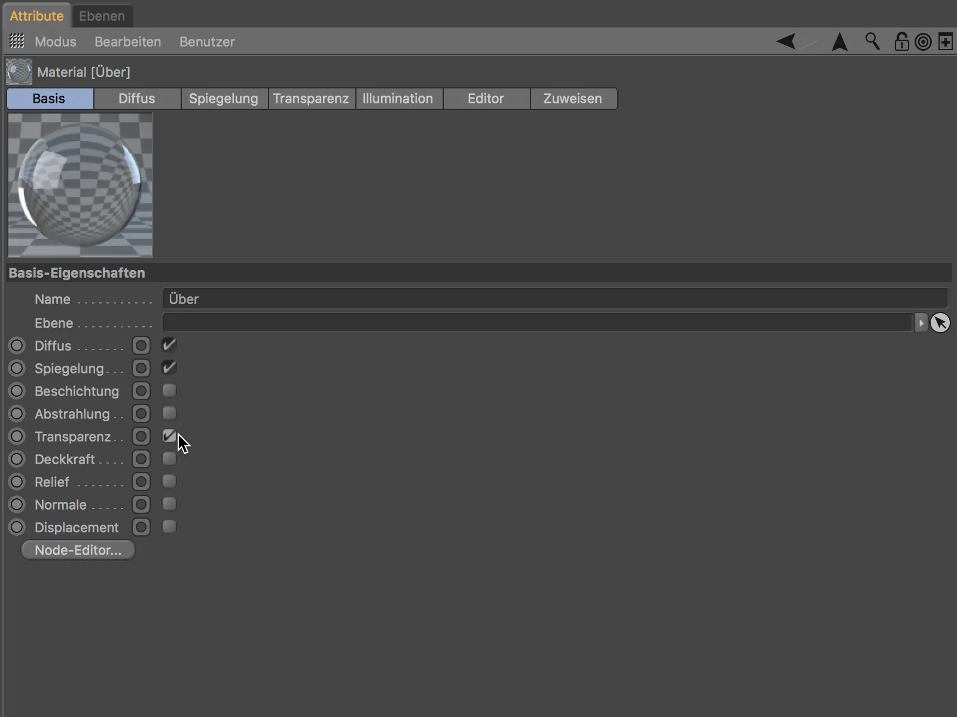Click the grip dots icon beside Modus
This screenshot has height=717, width=957.
[17, 41]
